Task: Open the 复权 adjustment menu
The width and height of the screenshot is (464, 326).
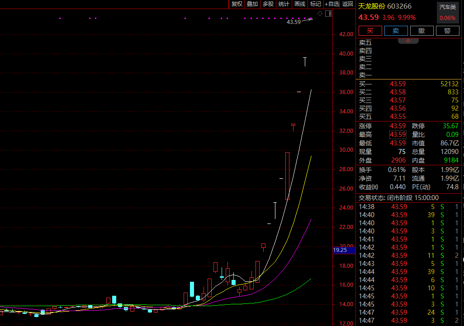Action: click(237, 4)
